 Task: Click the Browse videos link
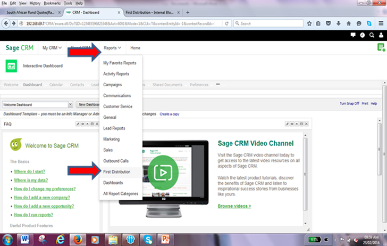point(234,206)
